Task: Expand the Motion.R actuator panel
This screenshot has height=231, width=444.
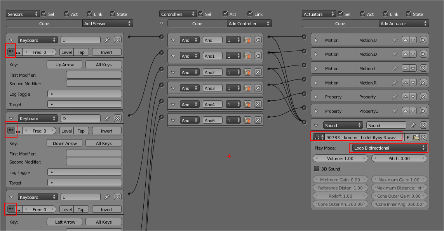Action: [316, 83]
